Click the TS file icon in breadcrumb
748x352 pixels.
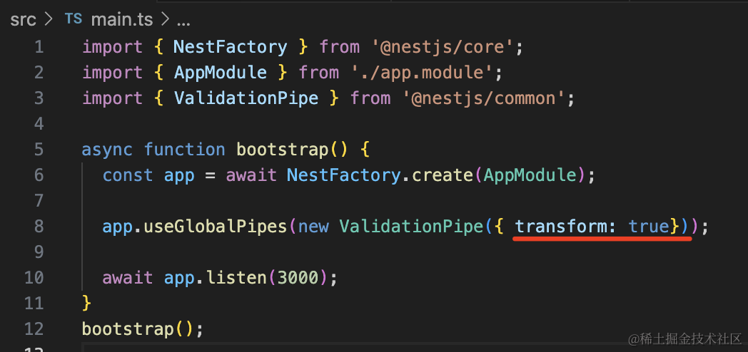click(74, 19)
